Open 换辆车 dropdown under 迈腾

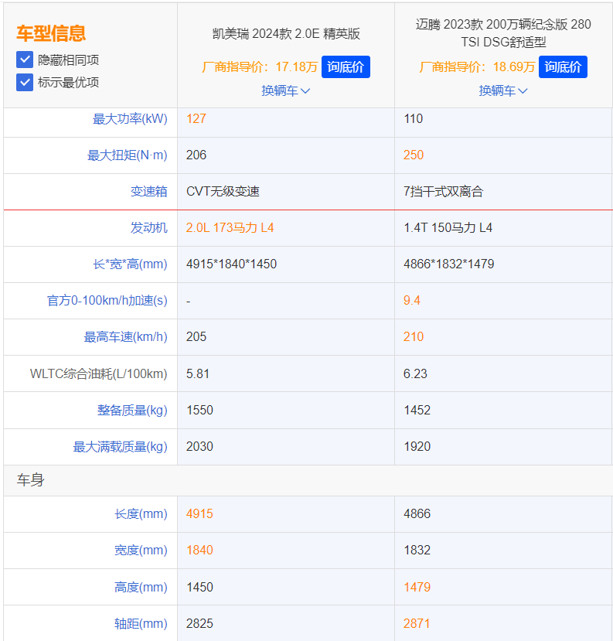click(x=502, y=90)
